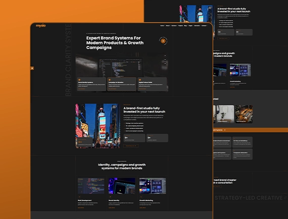This screenshot has height=219, width=288.
Task: Click the stat badge overlaid on the city photo
Action: click(85, 142)
